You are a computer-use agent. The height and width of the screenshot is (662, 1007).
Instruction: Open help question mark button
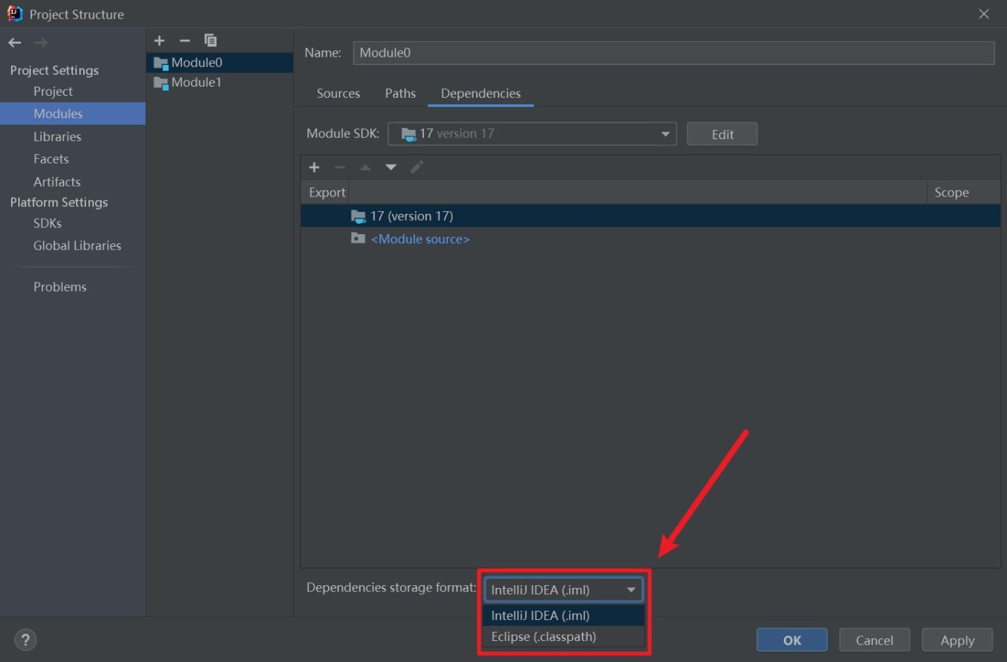(x=25, y=640)
